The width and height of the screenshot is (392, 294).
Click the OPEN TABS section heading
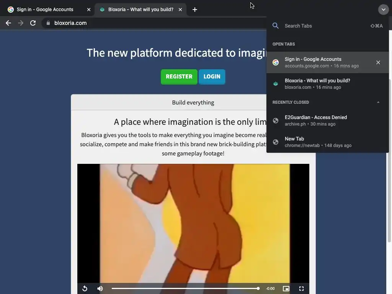pyautogui.click(x=284, y=44)
